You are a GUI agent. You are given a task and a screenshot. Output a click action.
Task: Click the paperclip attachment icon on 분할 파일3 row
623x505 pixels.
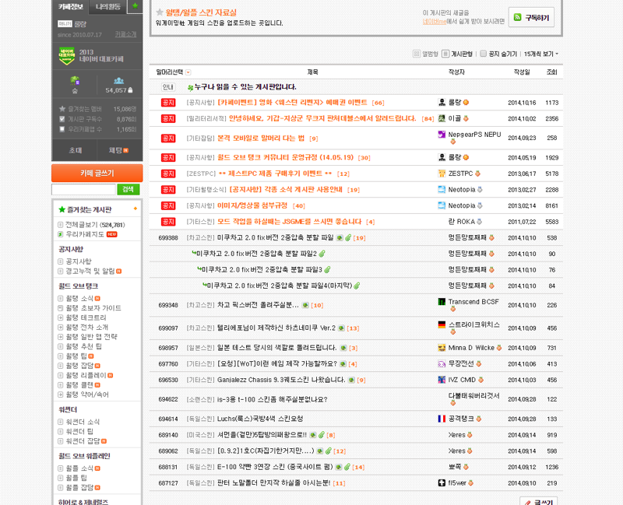click(x=327, y=269)
